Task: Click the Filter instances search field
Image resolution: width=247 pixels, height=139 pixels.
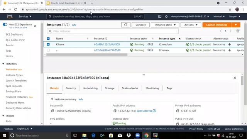Action: point(113,31)
